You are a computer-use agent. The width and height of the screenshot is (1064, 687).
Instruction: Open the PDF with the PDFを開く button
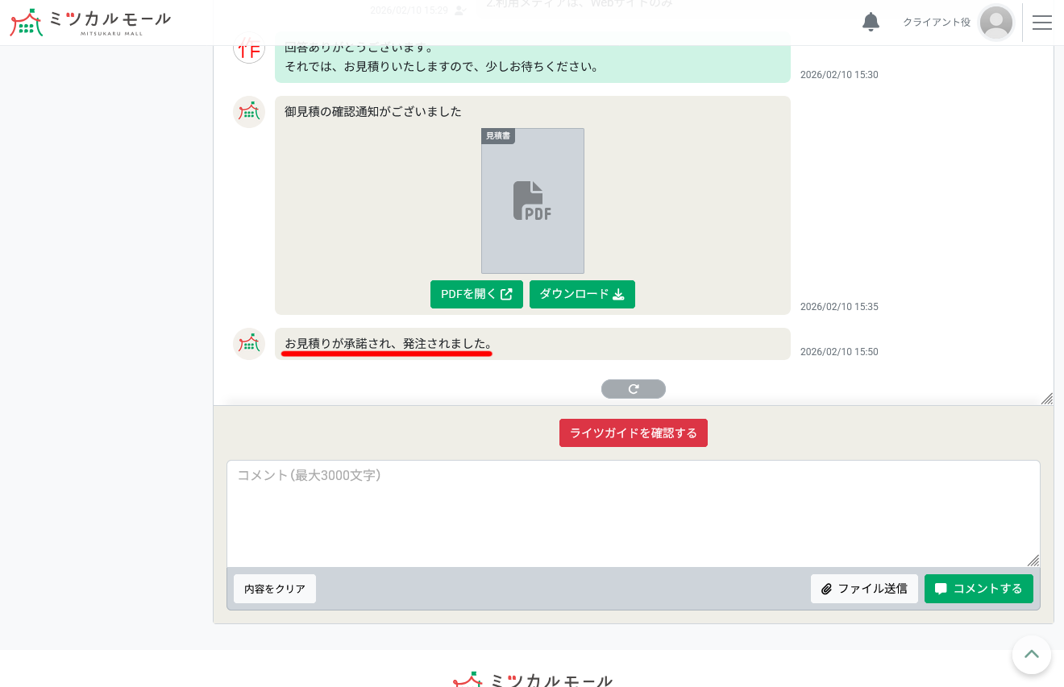(x=476, y=294)
